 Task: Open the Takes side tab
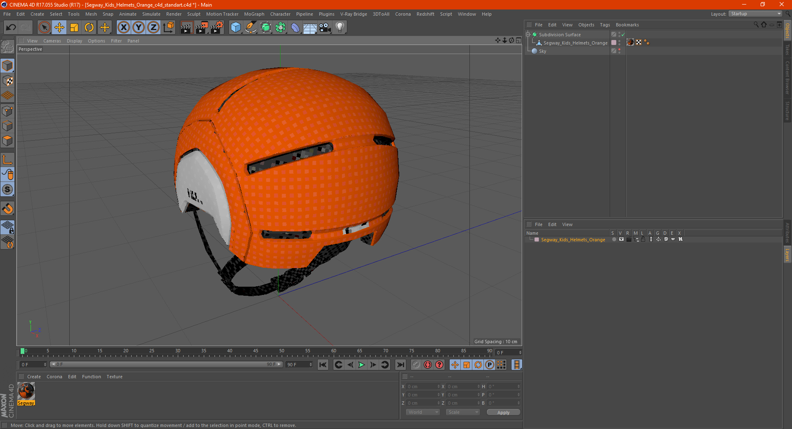787,49
